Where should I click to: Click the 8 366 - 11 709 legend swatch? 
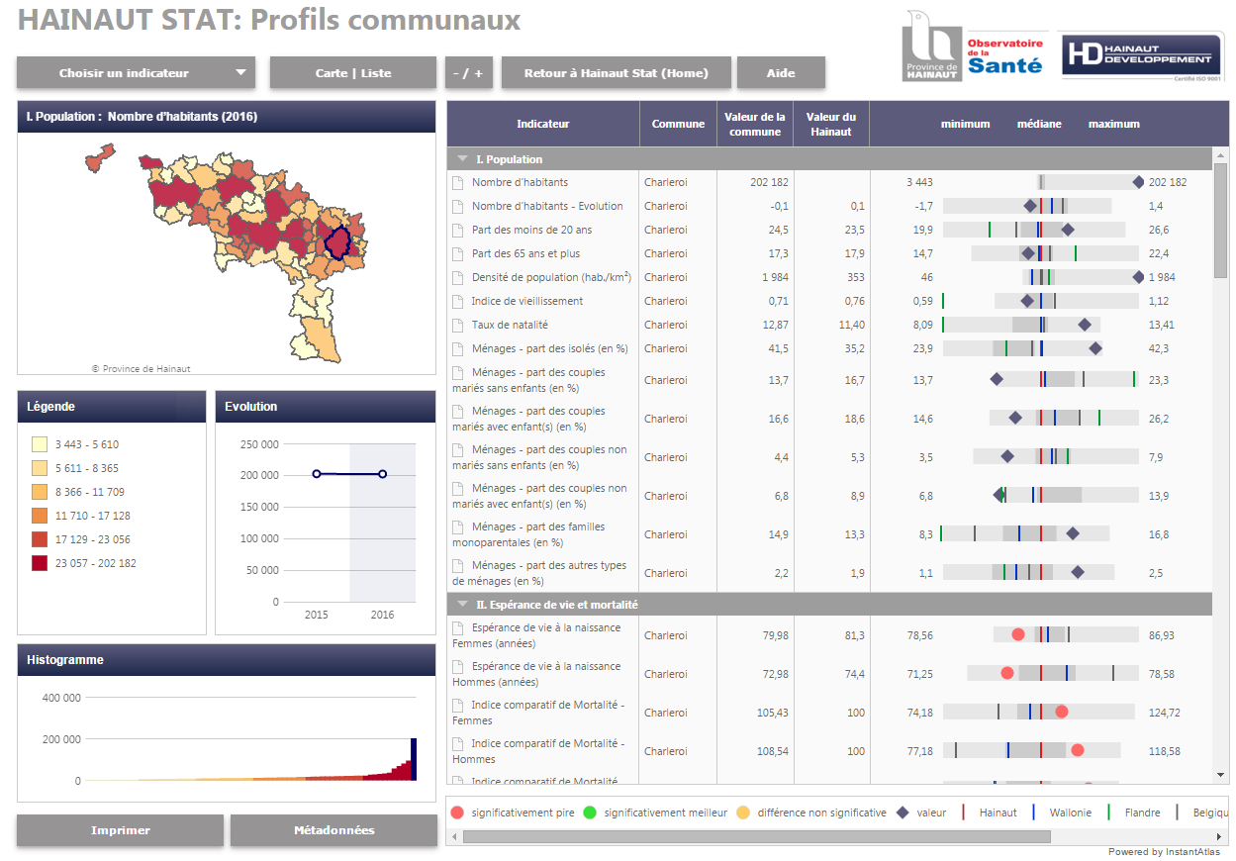click(40, 492)
